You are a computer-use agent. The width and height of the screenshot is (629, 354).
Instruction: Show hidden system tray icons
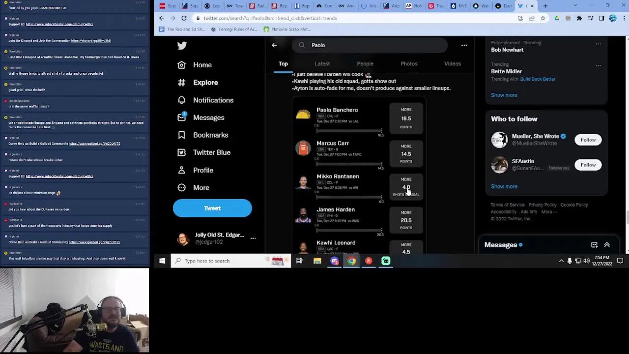(561, 261)
